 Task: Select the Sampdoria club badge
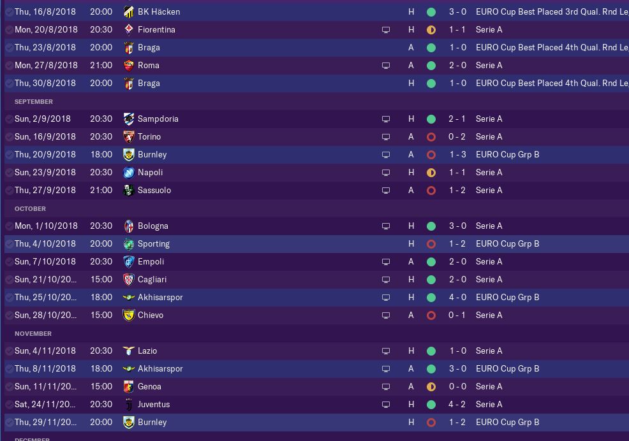128,119
